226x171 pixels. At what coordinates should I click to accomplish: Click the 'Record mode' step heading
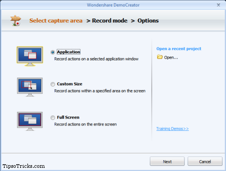pos(110,21)
